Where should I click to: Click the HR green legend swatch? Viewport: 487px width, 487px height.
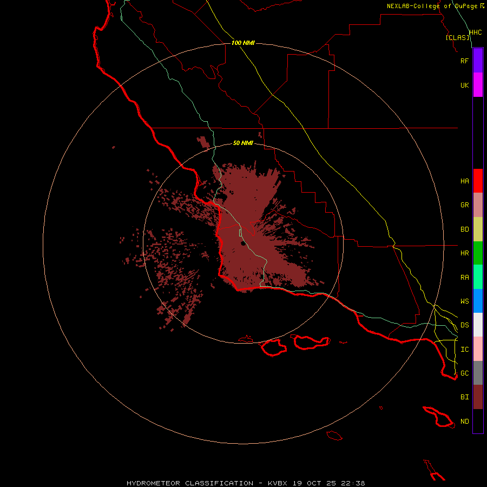[x=478, y=253]
